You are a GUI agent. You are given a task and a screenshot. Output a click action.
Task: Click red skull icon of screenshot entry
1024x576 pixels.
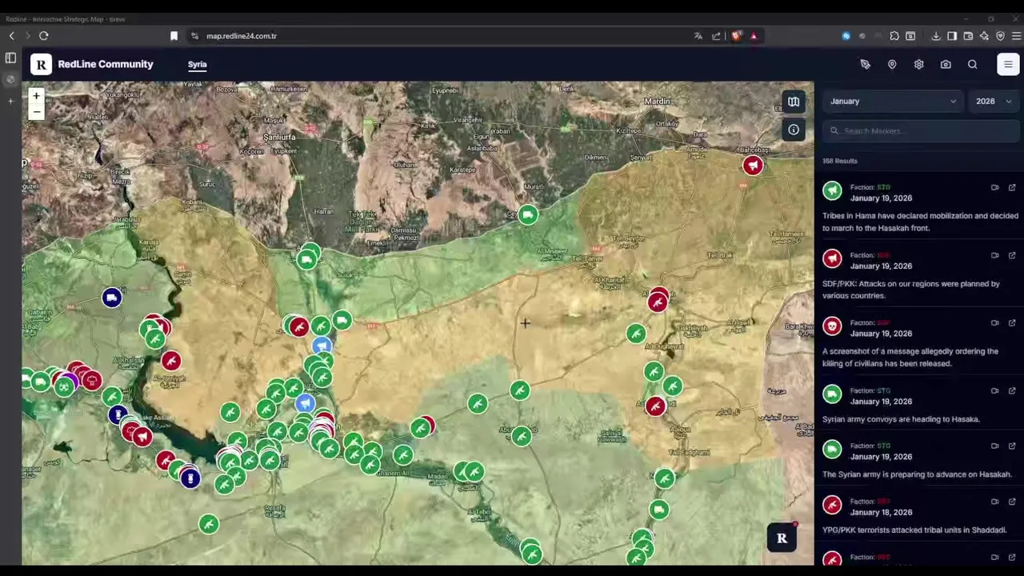click(832, 326)
